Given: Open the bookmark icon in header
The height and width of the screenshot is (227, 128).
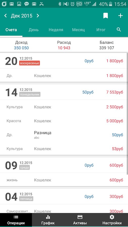Looking at the screenshot, I should [x=106, y=16].
